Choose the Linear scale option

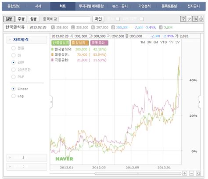point(14,89)
